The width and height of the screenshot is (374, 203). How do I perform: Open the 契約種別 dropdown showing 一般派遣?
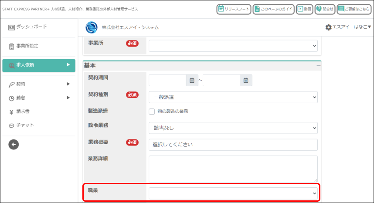pyautogui.click(x=233, y=97)
